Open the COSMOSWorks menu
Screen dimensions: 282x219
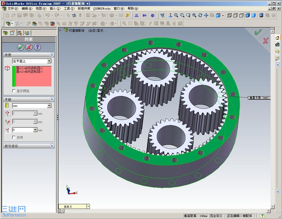coord(102,9)
